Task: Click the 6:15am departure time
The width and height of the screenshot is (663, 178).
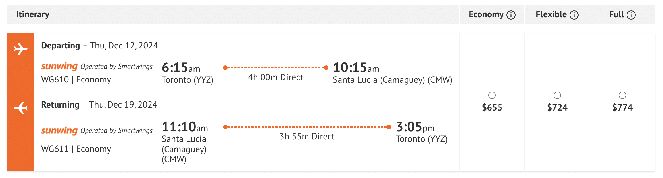Action: pyautogui.click(x=181, y=68)
